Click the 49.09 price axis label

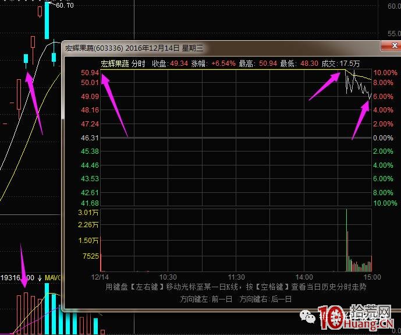(90, 97)
